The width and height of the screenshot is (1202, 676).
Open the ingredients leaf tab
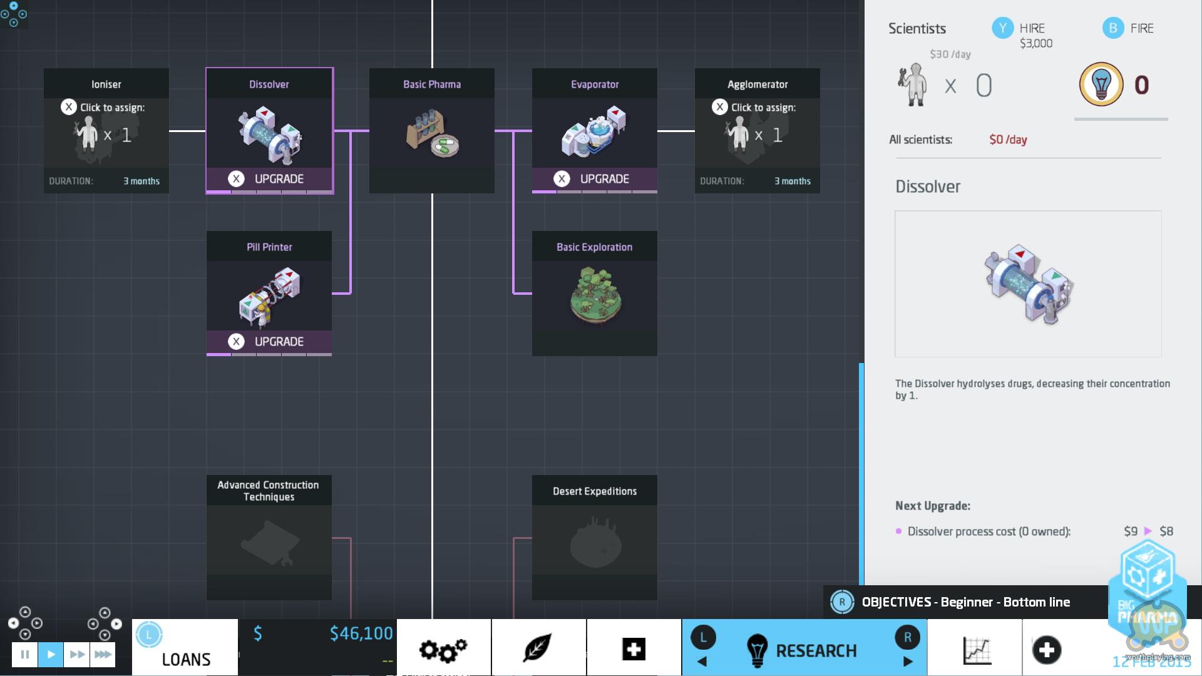point(538,648)
